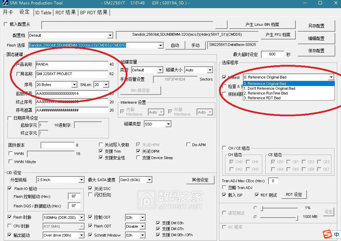The height and width of the screenshot is (241, 341).
Task: Click the 自动 flash detect button
Action: click(x=175, y=45)
